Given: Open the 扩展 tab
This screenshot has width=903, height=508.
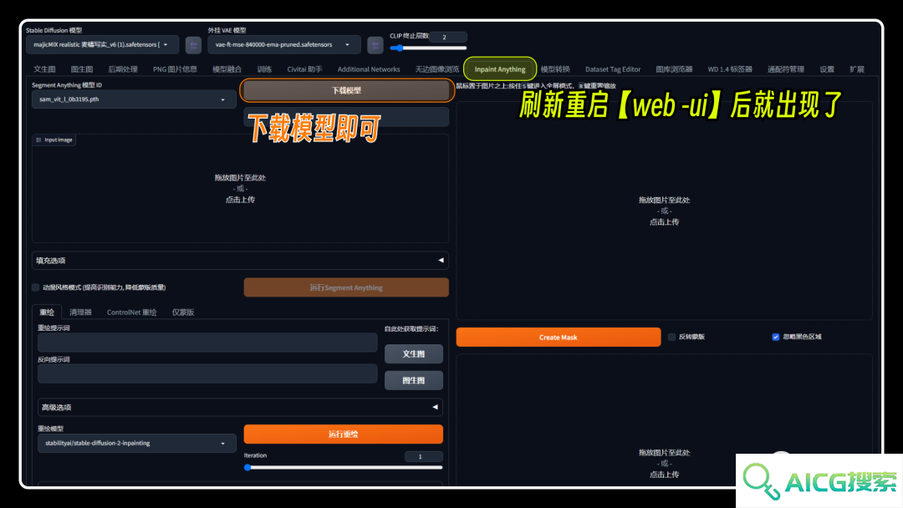Looking at the screenshot, I should (857, 69).
